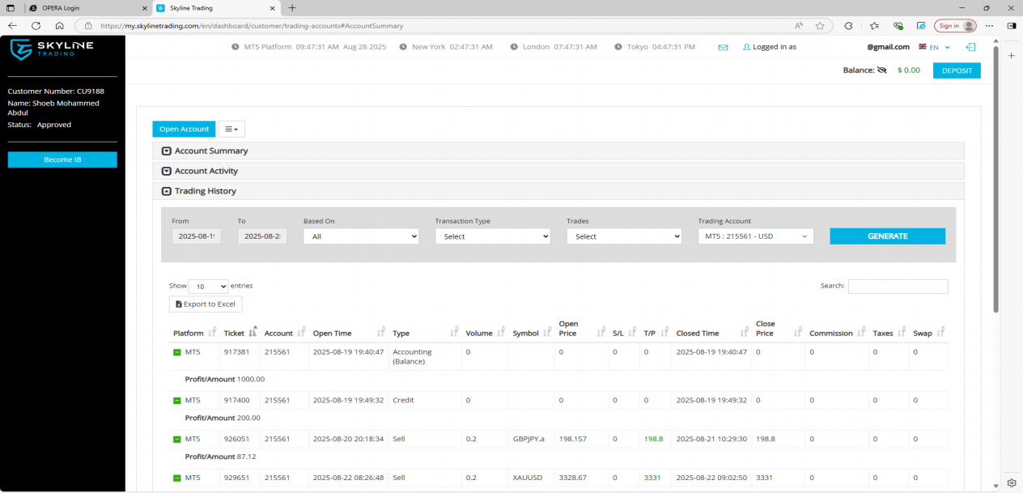This screenshot has height=493, width=1023.
Task: Click the table Search input field
Action: (x=898, y=287)
